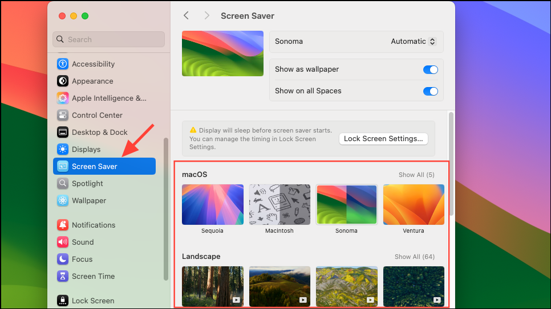
Task: Choose the Sonoma screen saver thumbnail
Action: [347, 204]
